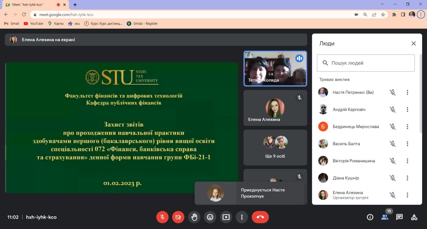427x229 pixels.
Task: Open more actions for Настя Петренко (Ви)
Action: click(407, 92)
